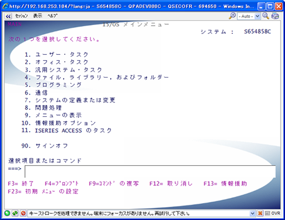
Task: Click the command entry field after ===>
Action: [150, 172]
